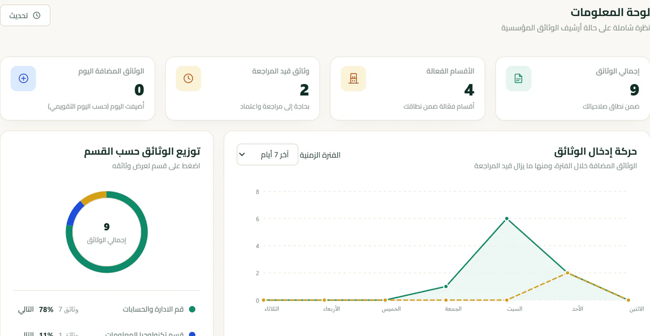The image size is (650, 336).
Task: Click the إجمالي الوثائق card value 9
Action: click(634, 90)
